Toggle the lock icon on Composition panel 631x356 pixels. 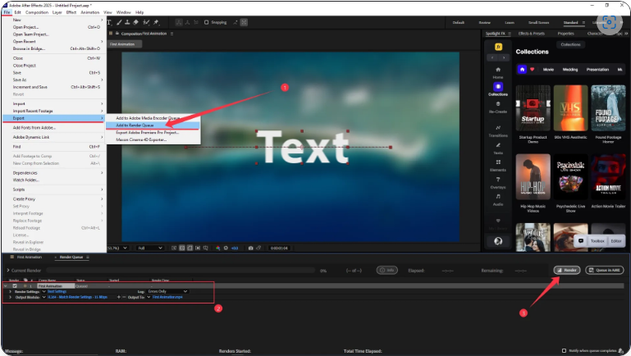pyautogui.click(x=117, y=34)
